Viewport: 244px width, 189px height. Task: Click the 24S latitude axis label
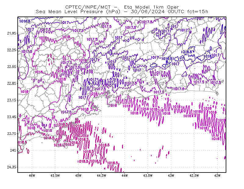13,150
